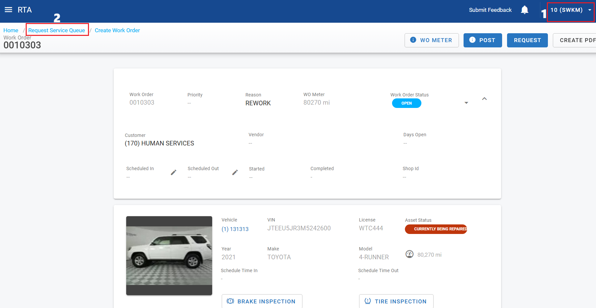
Task: Click the odometer gauge icon
Action: 410,254
